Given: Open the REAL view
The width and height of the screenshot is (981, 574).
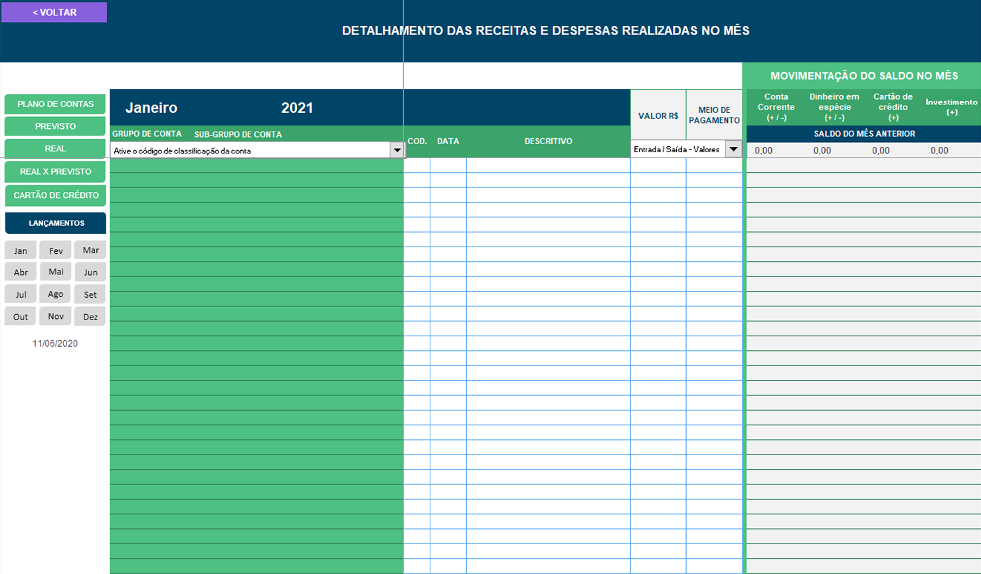Looking at the screenshot, I should (55, 149).
